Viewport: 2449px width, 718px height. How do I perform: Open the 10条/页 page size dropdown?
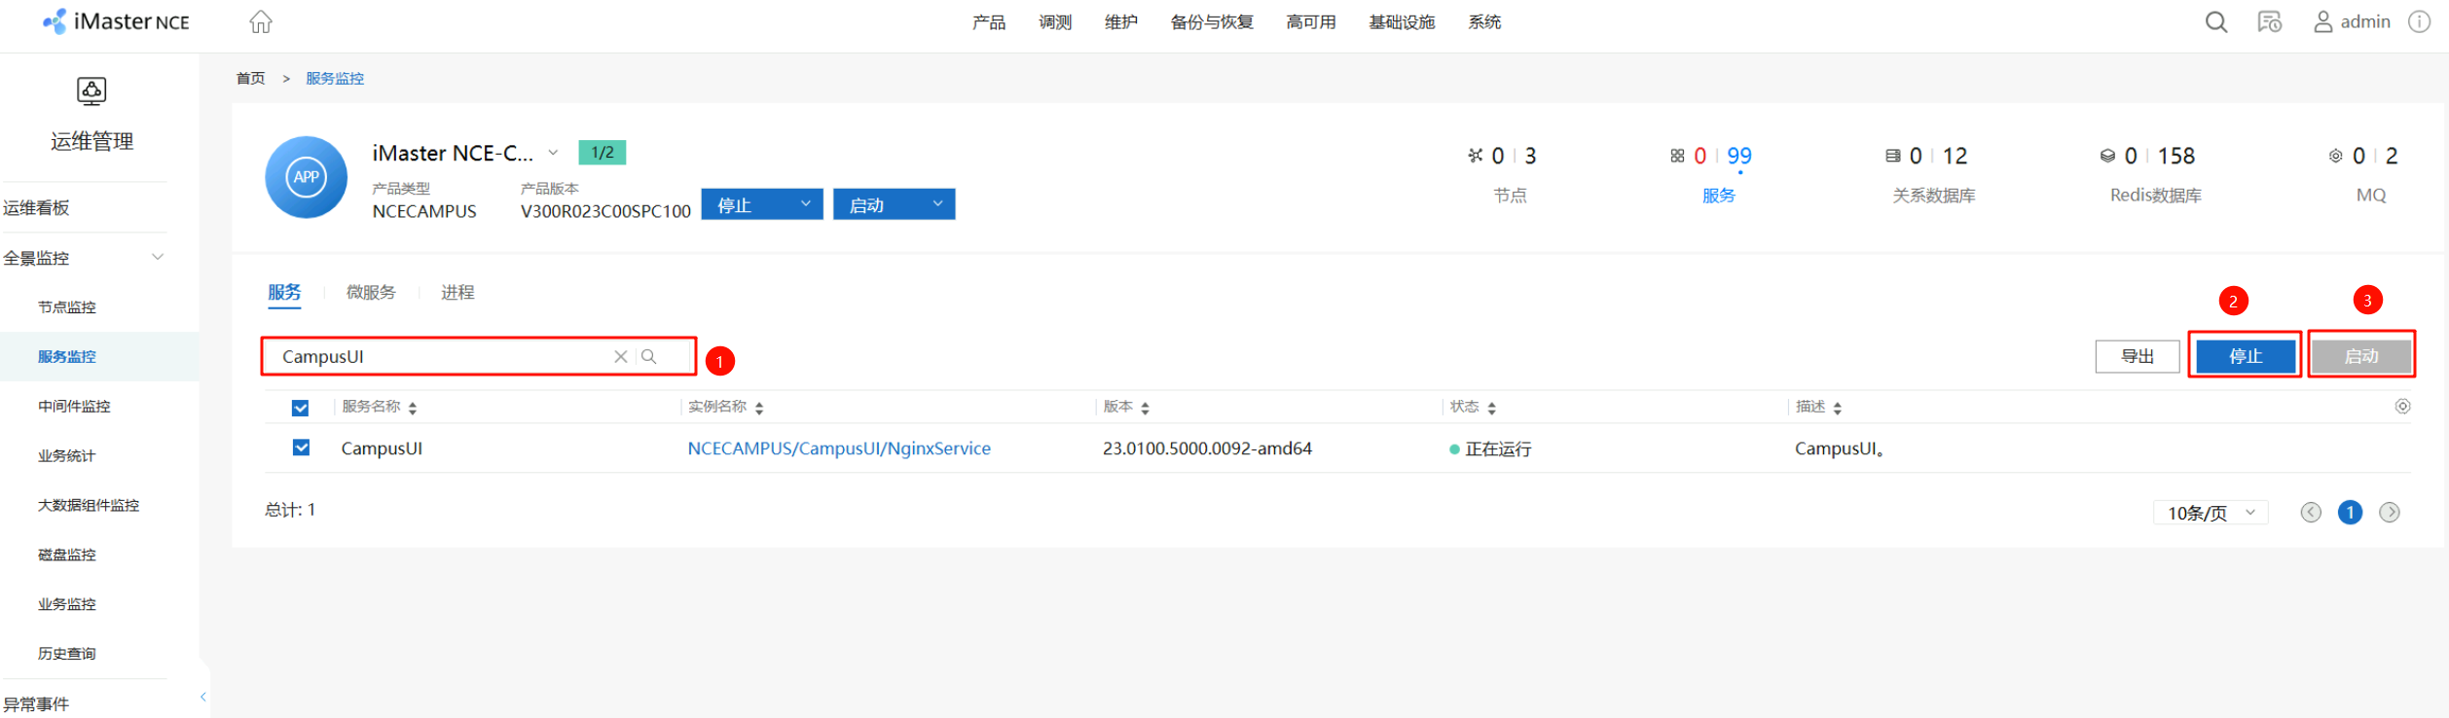(2210, 513)
